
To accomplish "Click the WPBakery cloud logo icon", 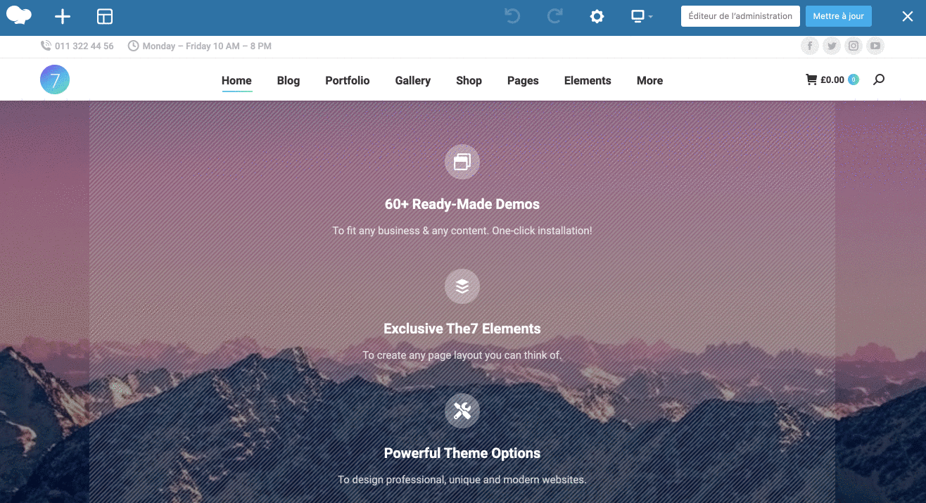I will coord(19,16).
